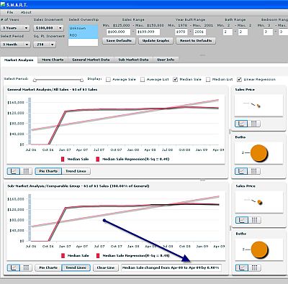The image size is (288, 284).
Task: Click the Bath Range minimum input field
Action: tap(228, 32)
